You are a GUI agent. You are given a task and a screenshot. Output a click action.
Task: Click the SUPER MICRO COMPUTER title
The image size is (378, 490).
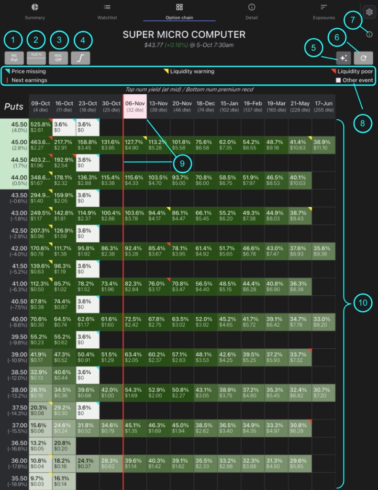pos(184,34)
